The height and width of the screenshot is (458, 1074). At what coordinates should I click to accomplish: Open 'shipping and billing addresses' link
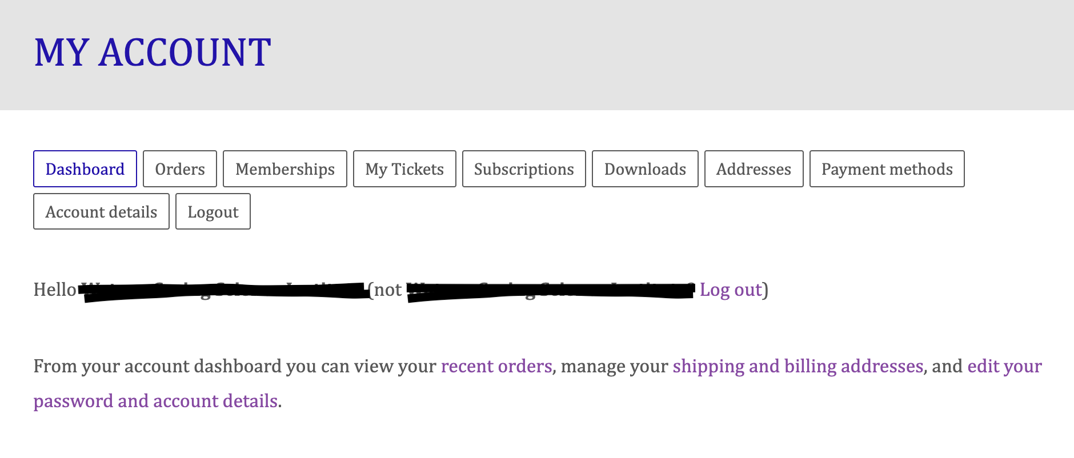pyautogui.click(x=798, y=366)
